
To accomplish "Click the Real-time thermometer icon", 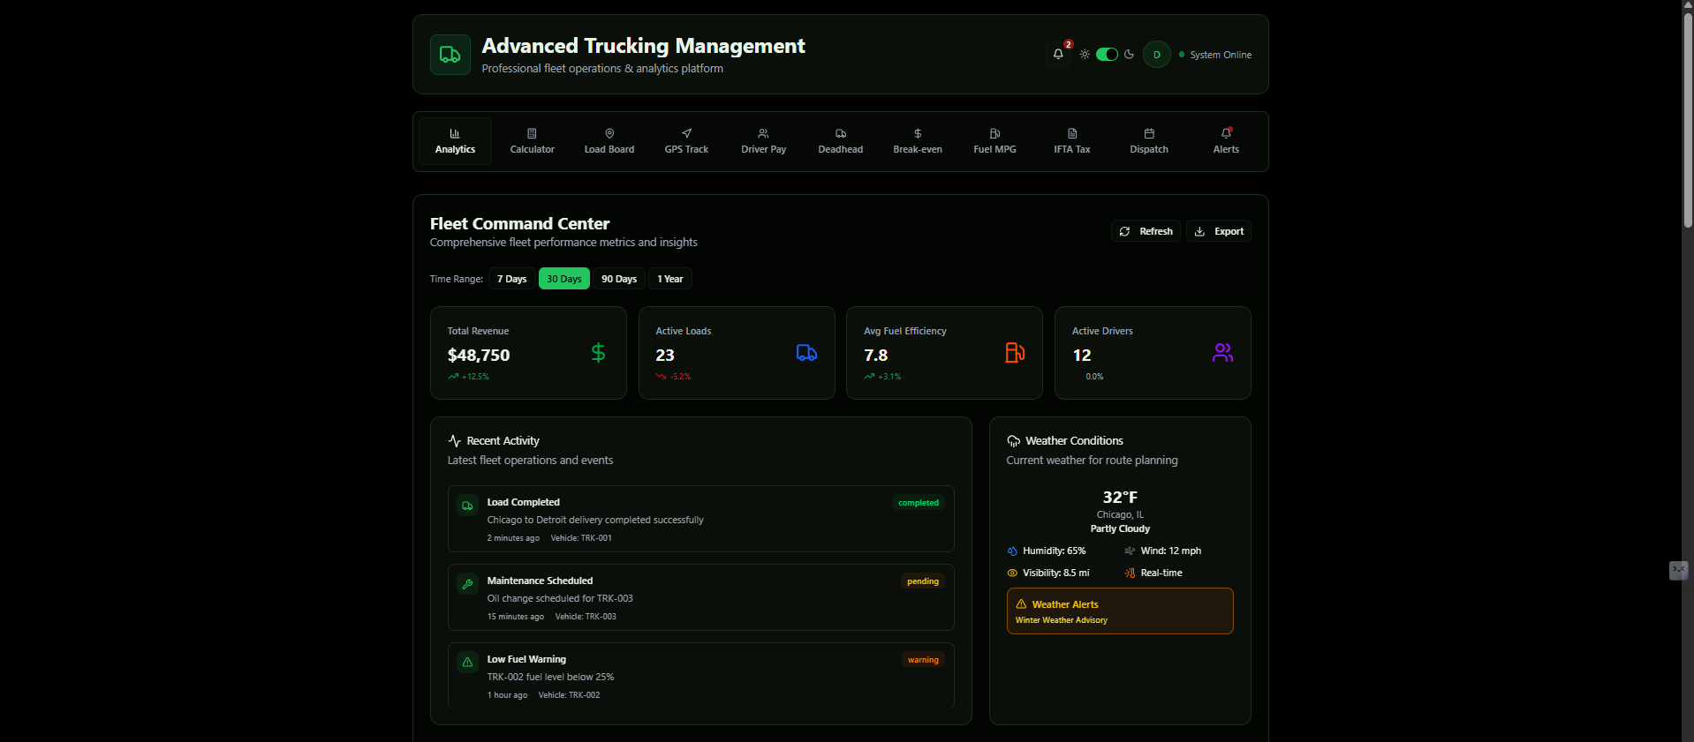I will pos(1130,573).
